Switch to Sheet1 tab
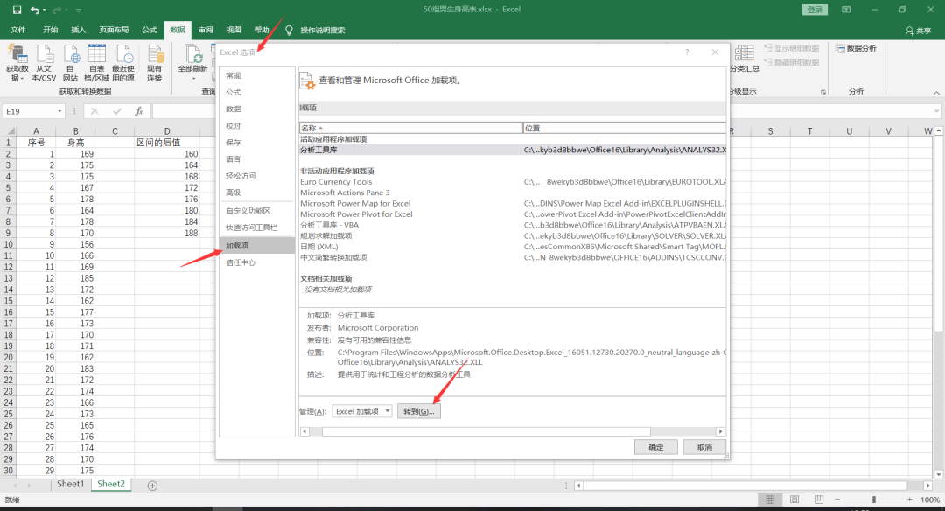The width and height of the screenshot is (945, 511). [x=71, y=484]
